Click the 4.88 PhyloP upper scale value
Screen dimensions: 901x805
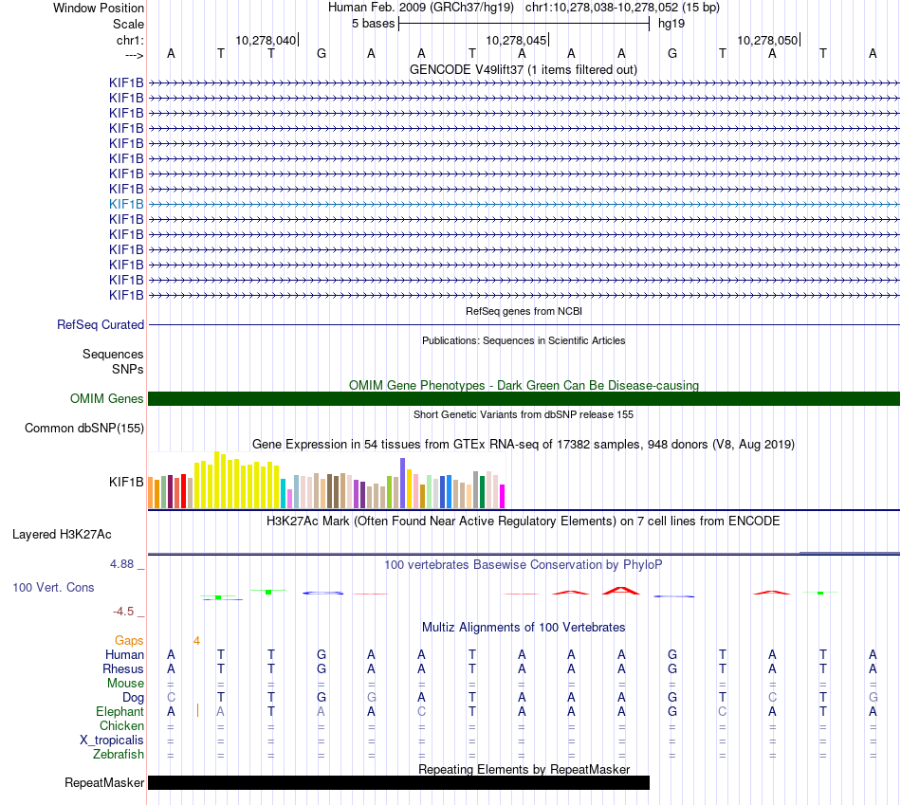(121, 564)
